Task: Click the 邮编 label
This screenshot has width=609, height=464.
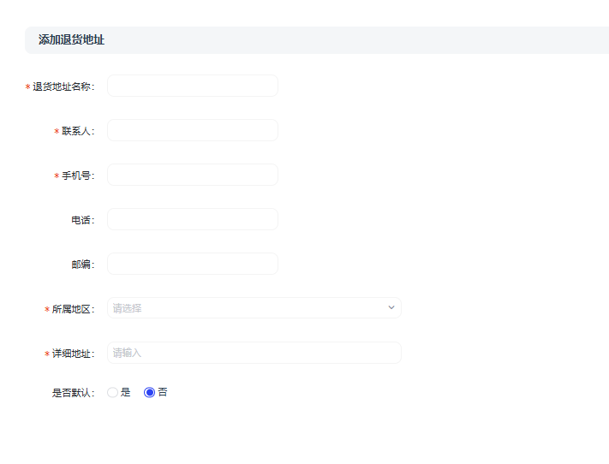Action: pyautogui.click(x=81, y=265)
